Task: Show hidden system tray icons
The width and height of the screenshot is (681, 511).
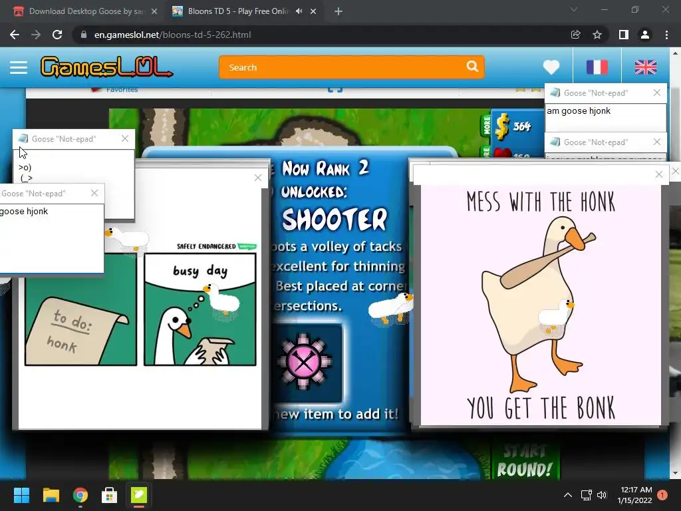Action: pos(568,495)
